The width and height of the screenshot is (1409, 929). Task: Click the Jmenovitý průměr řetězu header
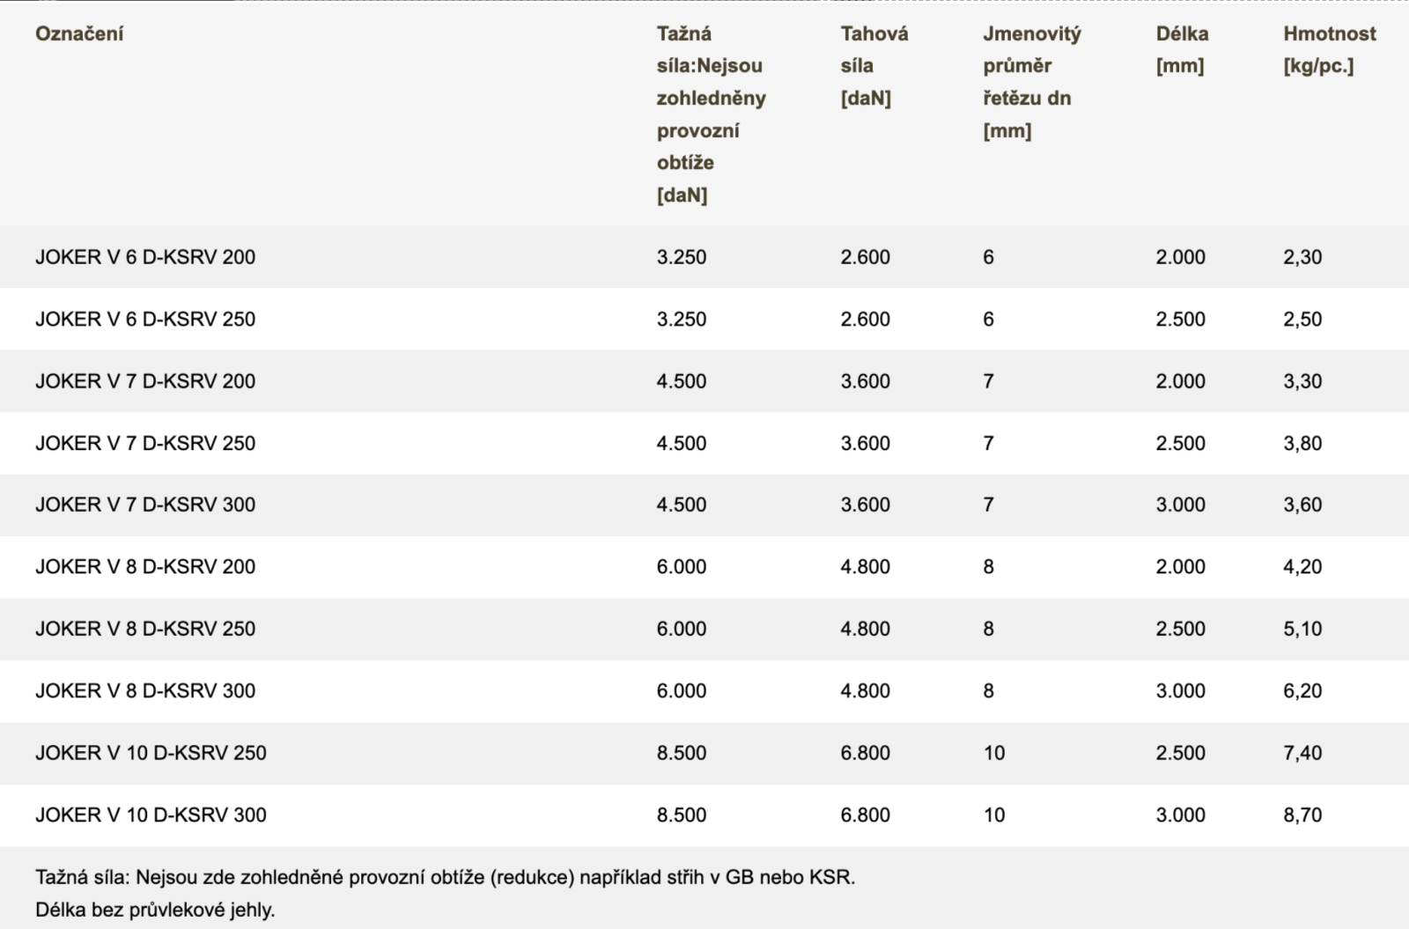click(x=1031, y=82)
